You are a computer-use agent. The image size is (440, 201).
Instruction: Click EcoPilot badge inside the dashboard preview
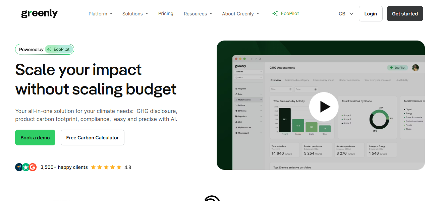pyautogui.click(x=397, y=68)
